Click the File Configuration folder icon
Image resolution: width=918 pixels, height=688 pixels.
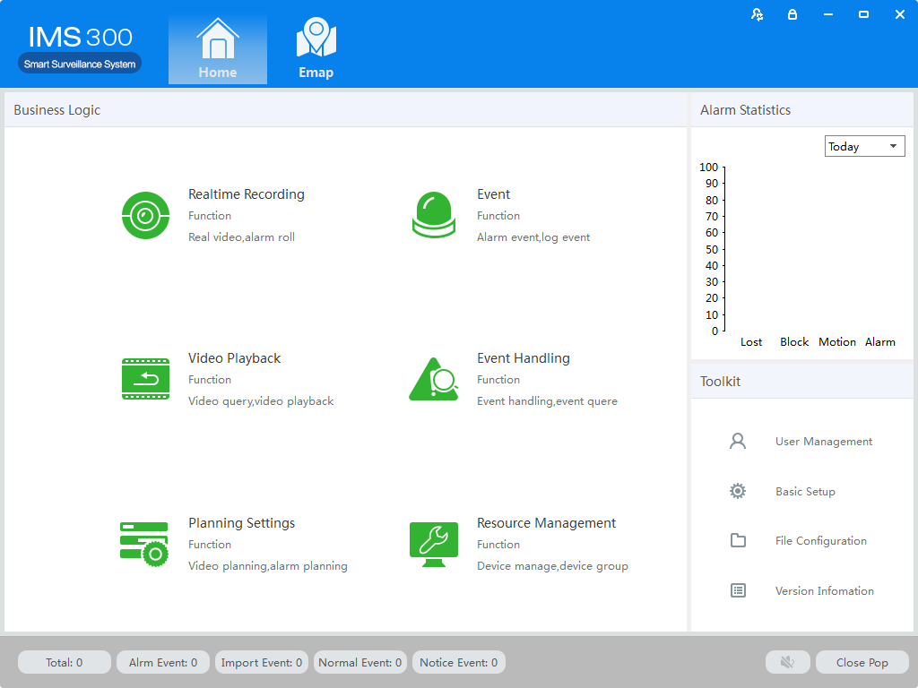tap(738, 541)
